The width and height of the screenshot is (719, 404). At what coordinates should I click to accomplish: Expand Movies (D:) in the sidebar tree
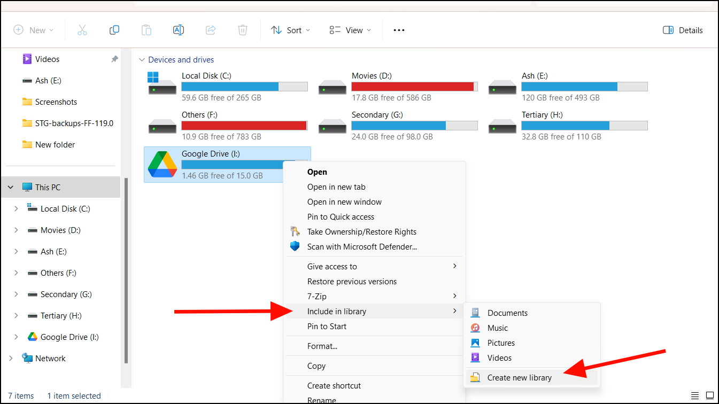16,230
